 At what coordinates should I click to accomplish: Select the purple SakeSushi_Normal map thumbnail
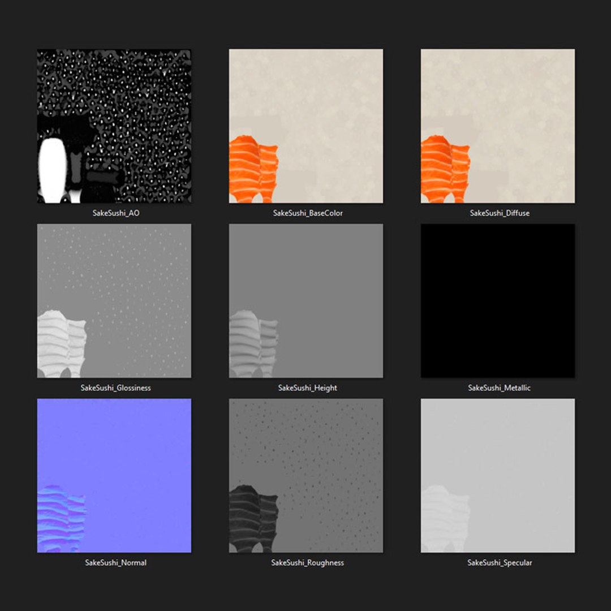point(114,475)
